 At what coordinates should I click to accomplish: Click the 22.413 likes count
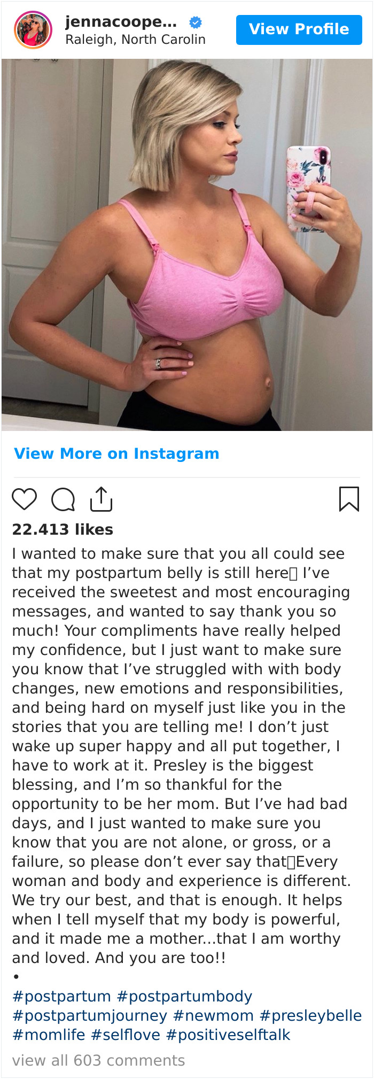pos(63,529)
